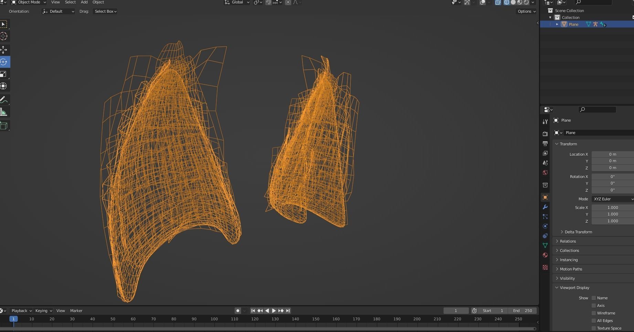
Task: Collapse the Transform panel
Action: pos(568,144)
